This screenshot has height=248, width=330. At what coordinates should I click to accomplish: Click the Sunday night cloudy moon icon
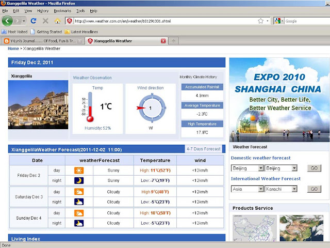coord(79,223)
